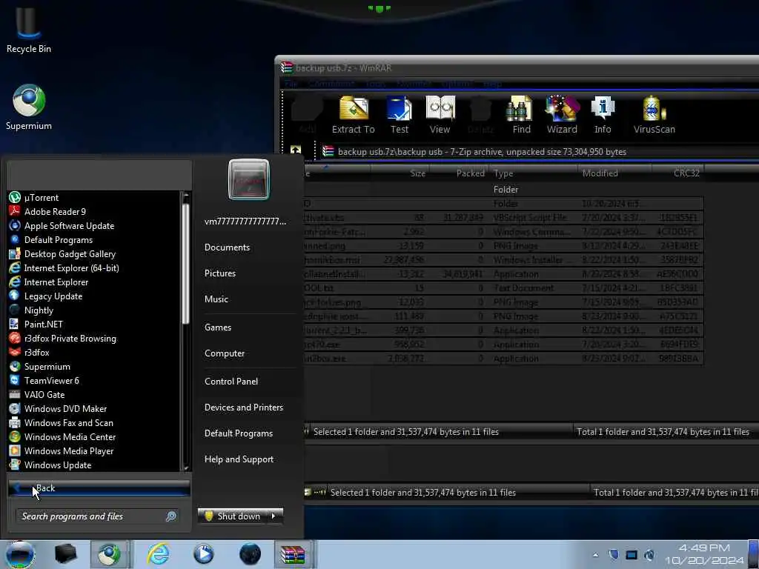Launch the Wizard toolbar icon

click(562, 115)
